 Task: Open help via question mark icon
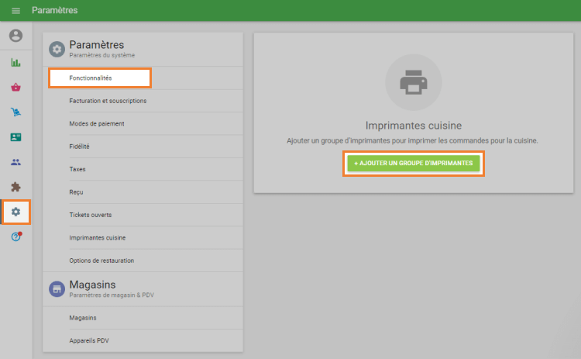[x=15, y=236]
